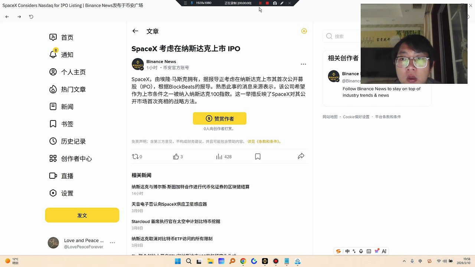
Task: Open 平台条款和条件 footer link
Action: tap(388, 117)
